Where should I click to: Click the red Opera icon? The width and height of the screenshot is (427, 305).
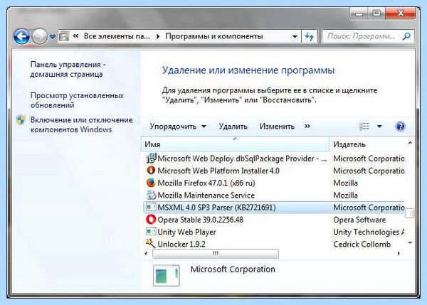151,220
